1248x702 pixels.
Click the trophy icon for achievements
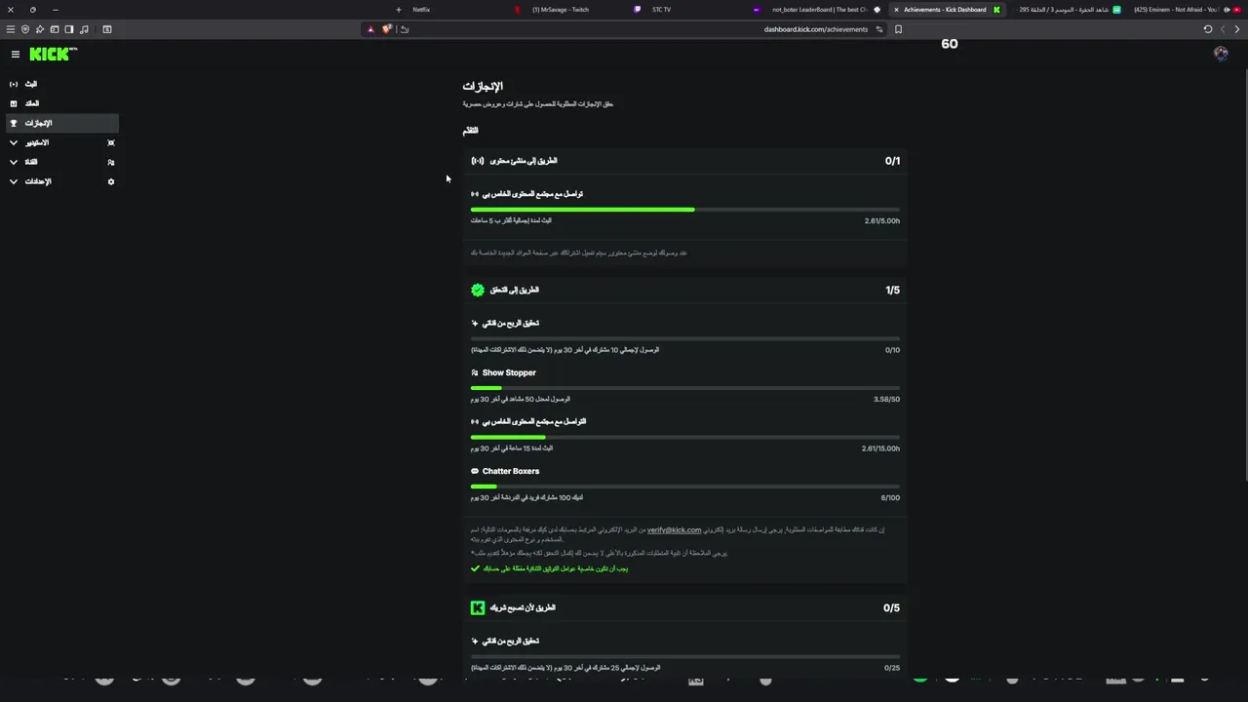[x=14, y=123]
